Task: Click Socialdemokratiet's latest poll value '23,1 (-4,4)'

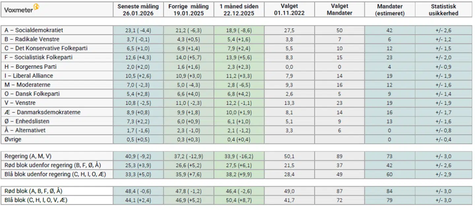Action: (x=138, y=30)
